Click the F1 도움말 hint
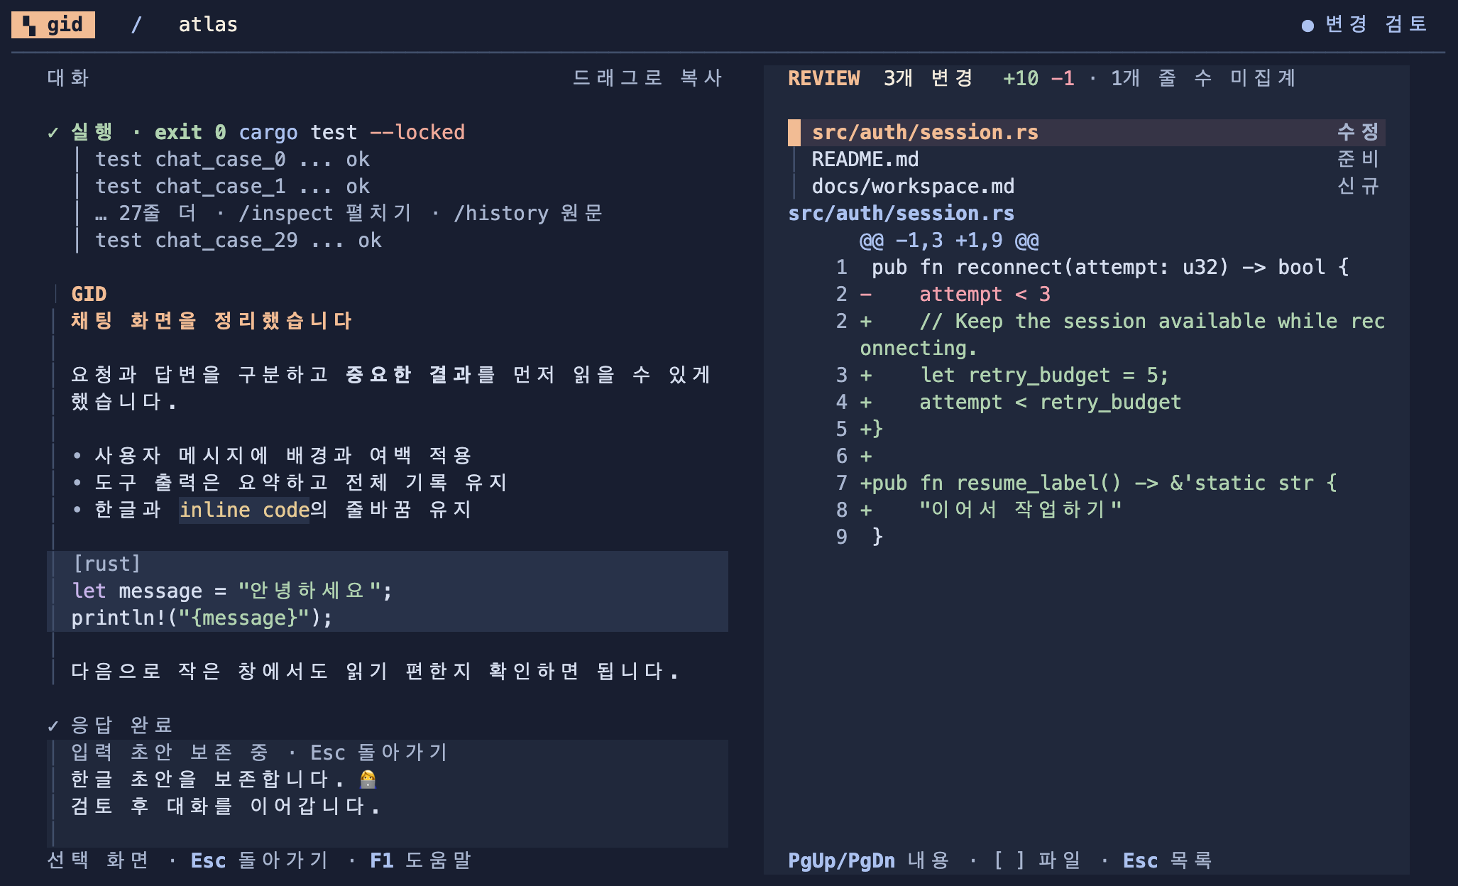The image size is (1458, 886). tap(420, 860)
